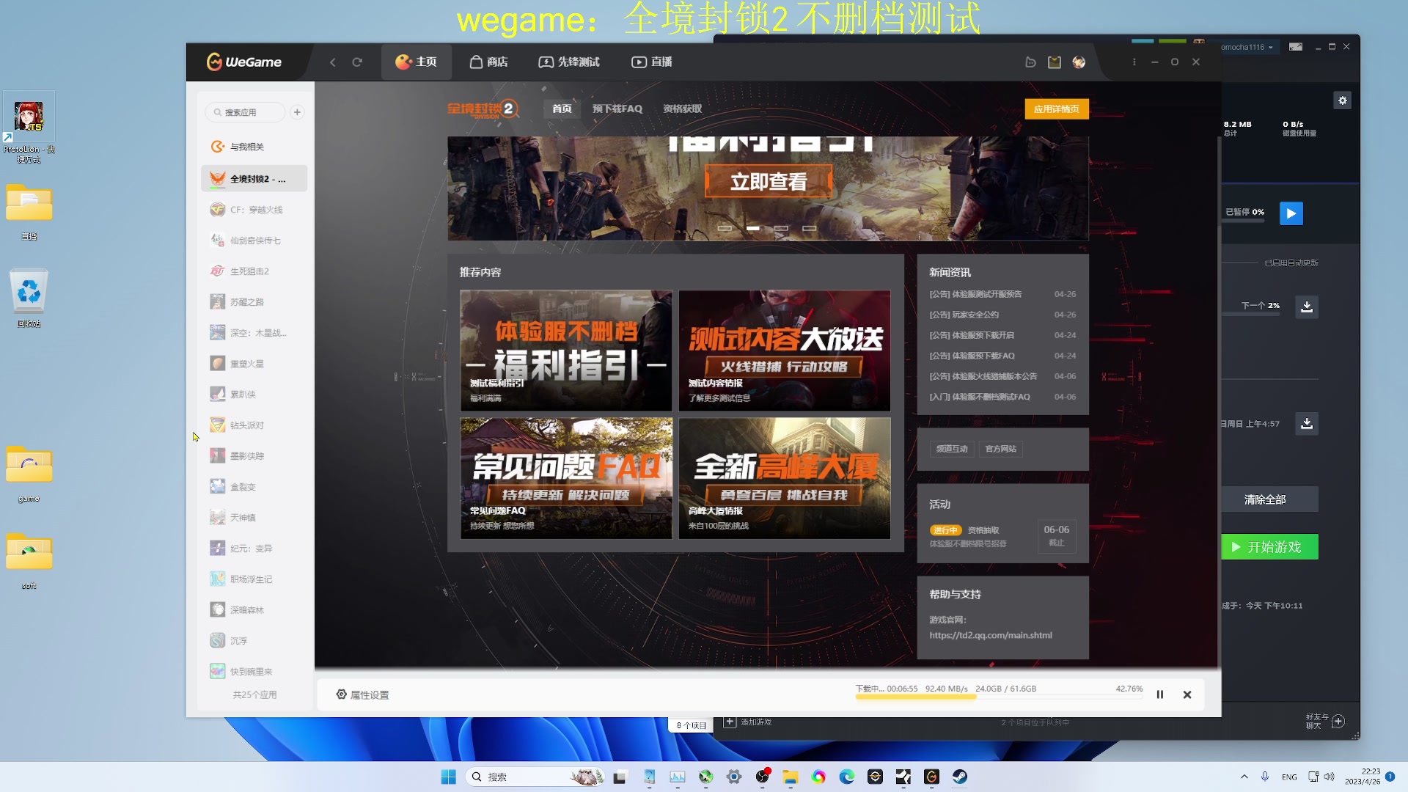
Task: Select 墨影侠踪 in the app list
Action: coord(254,456)
